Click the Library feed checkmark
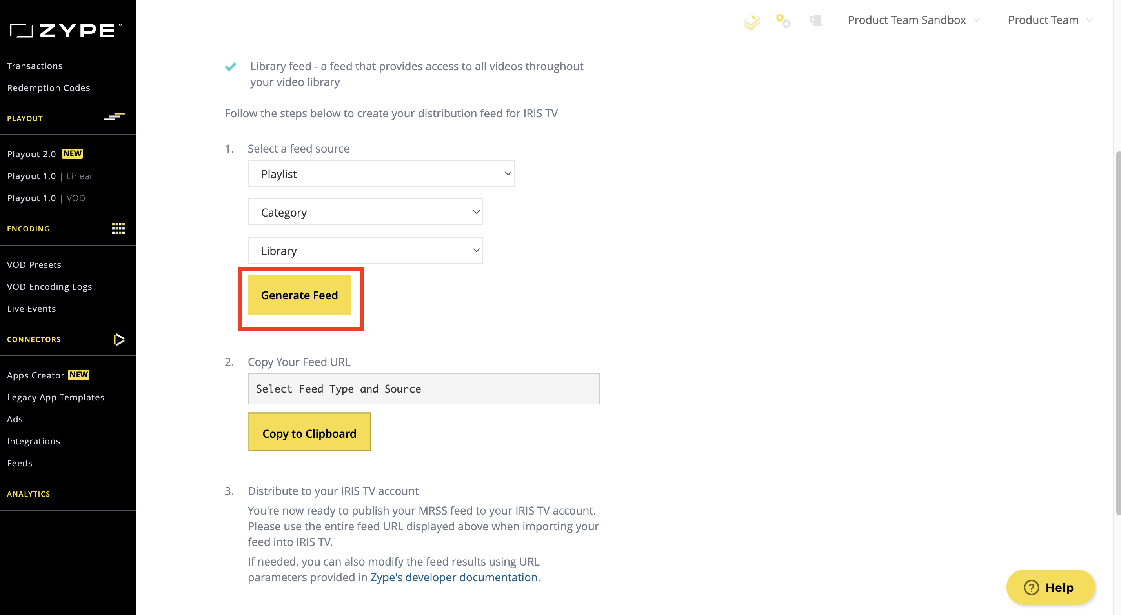The height and width of the screenshot is (615, 1121). [x=230, y=67]
